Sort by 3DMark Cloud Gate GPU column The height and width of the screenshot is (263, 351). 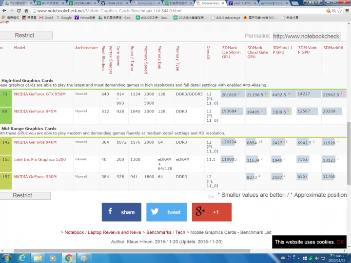coord(257,52)
